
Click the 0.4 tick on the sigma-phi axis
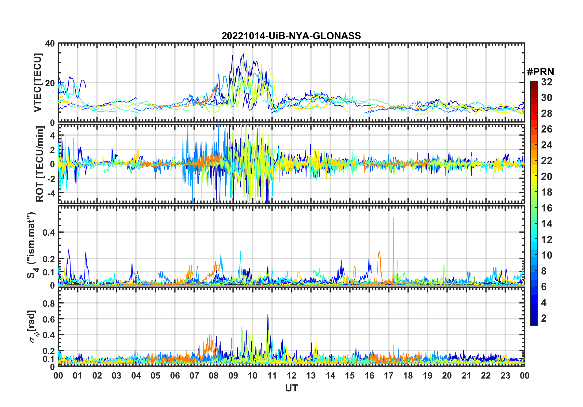pyautogui.click(x=49, y=335)
